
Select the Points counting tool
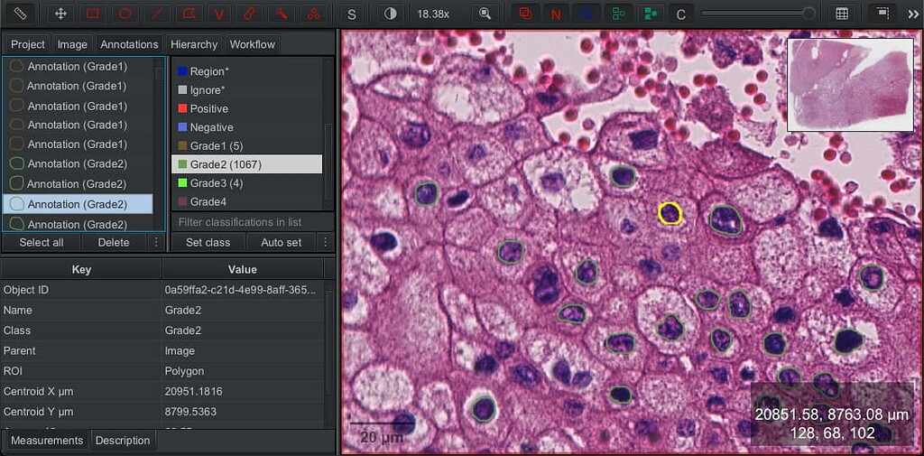coord(313,14)
